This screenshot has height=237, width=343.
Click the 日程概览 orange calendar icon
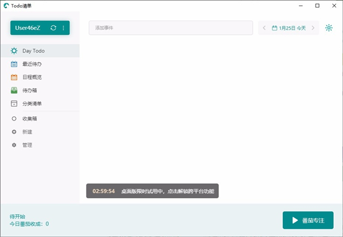coord(14,77)
